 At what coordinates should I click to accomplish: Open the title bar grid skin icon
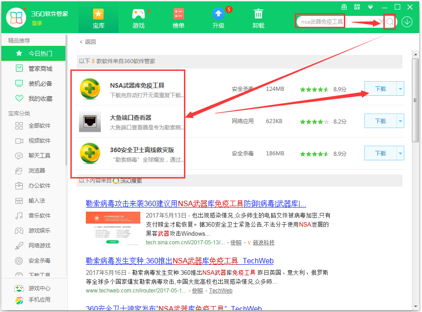click(344, 7)
